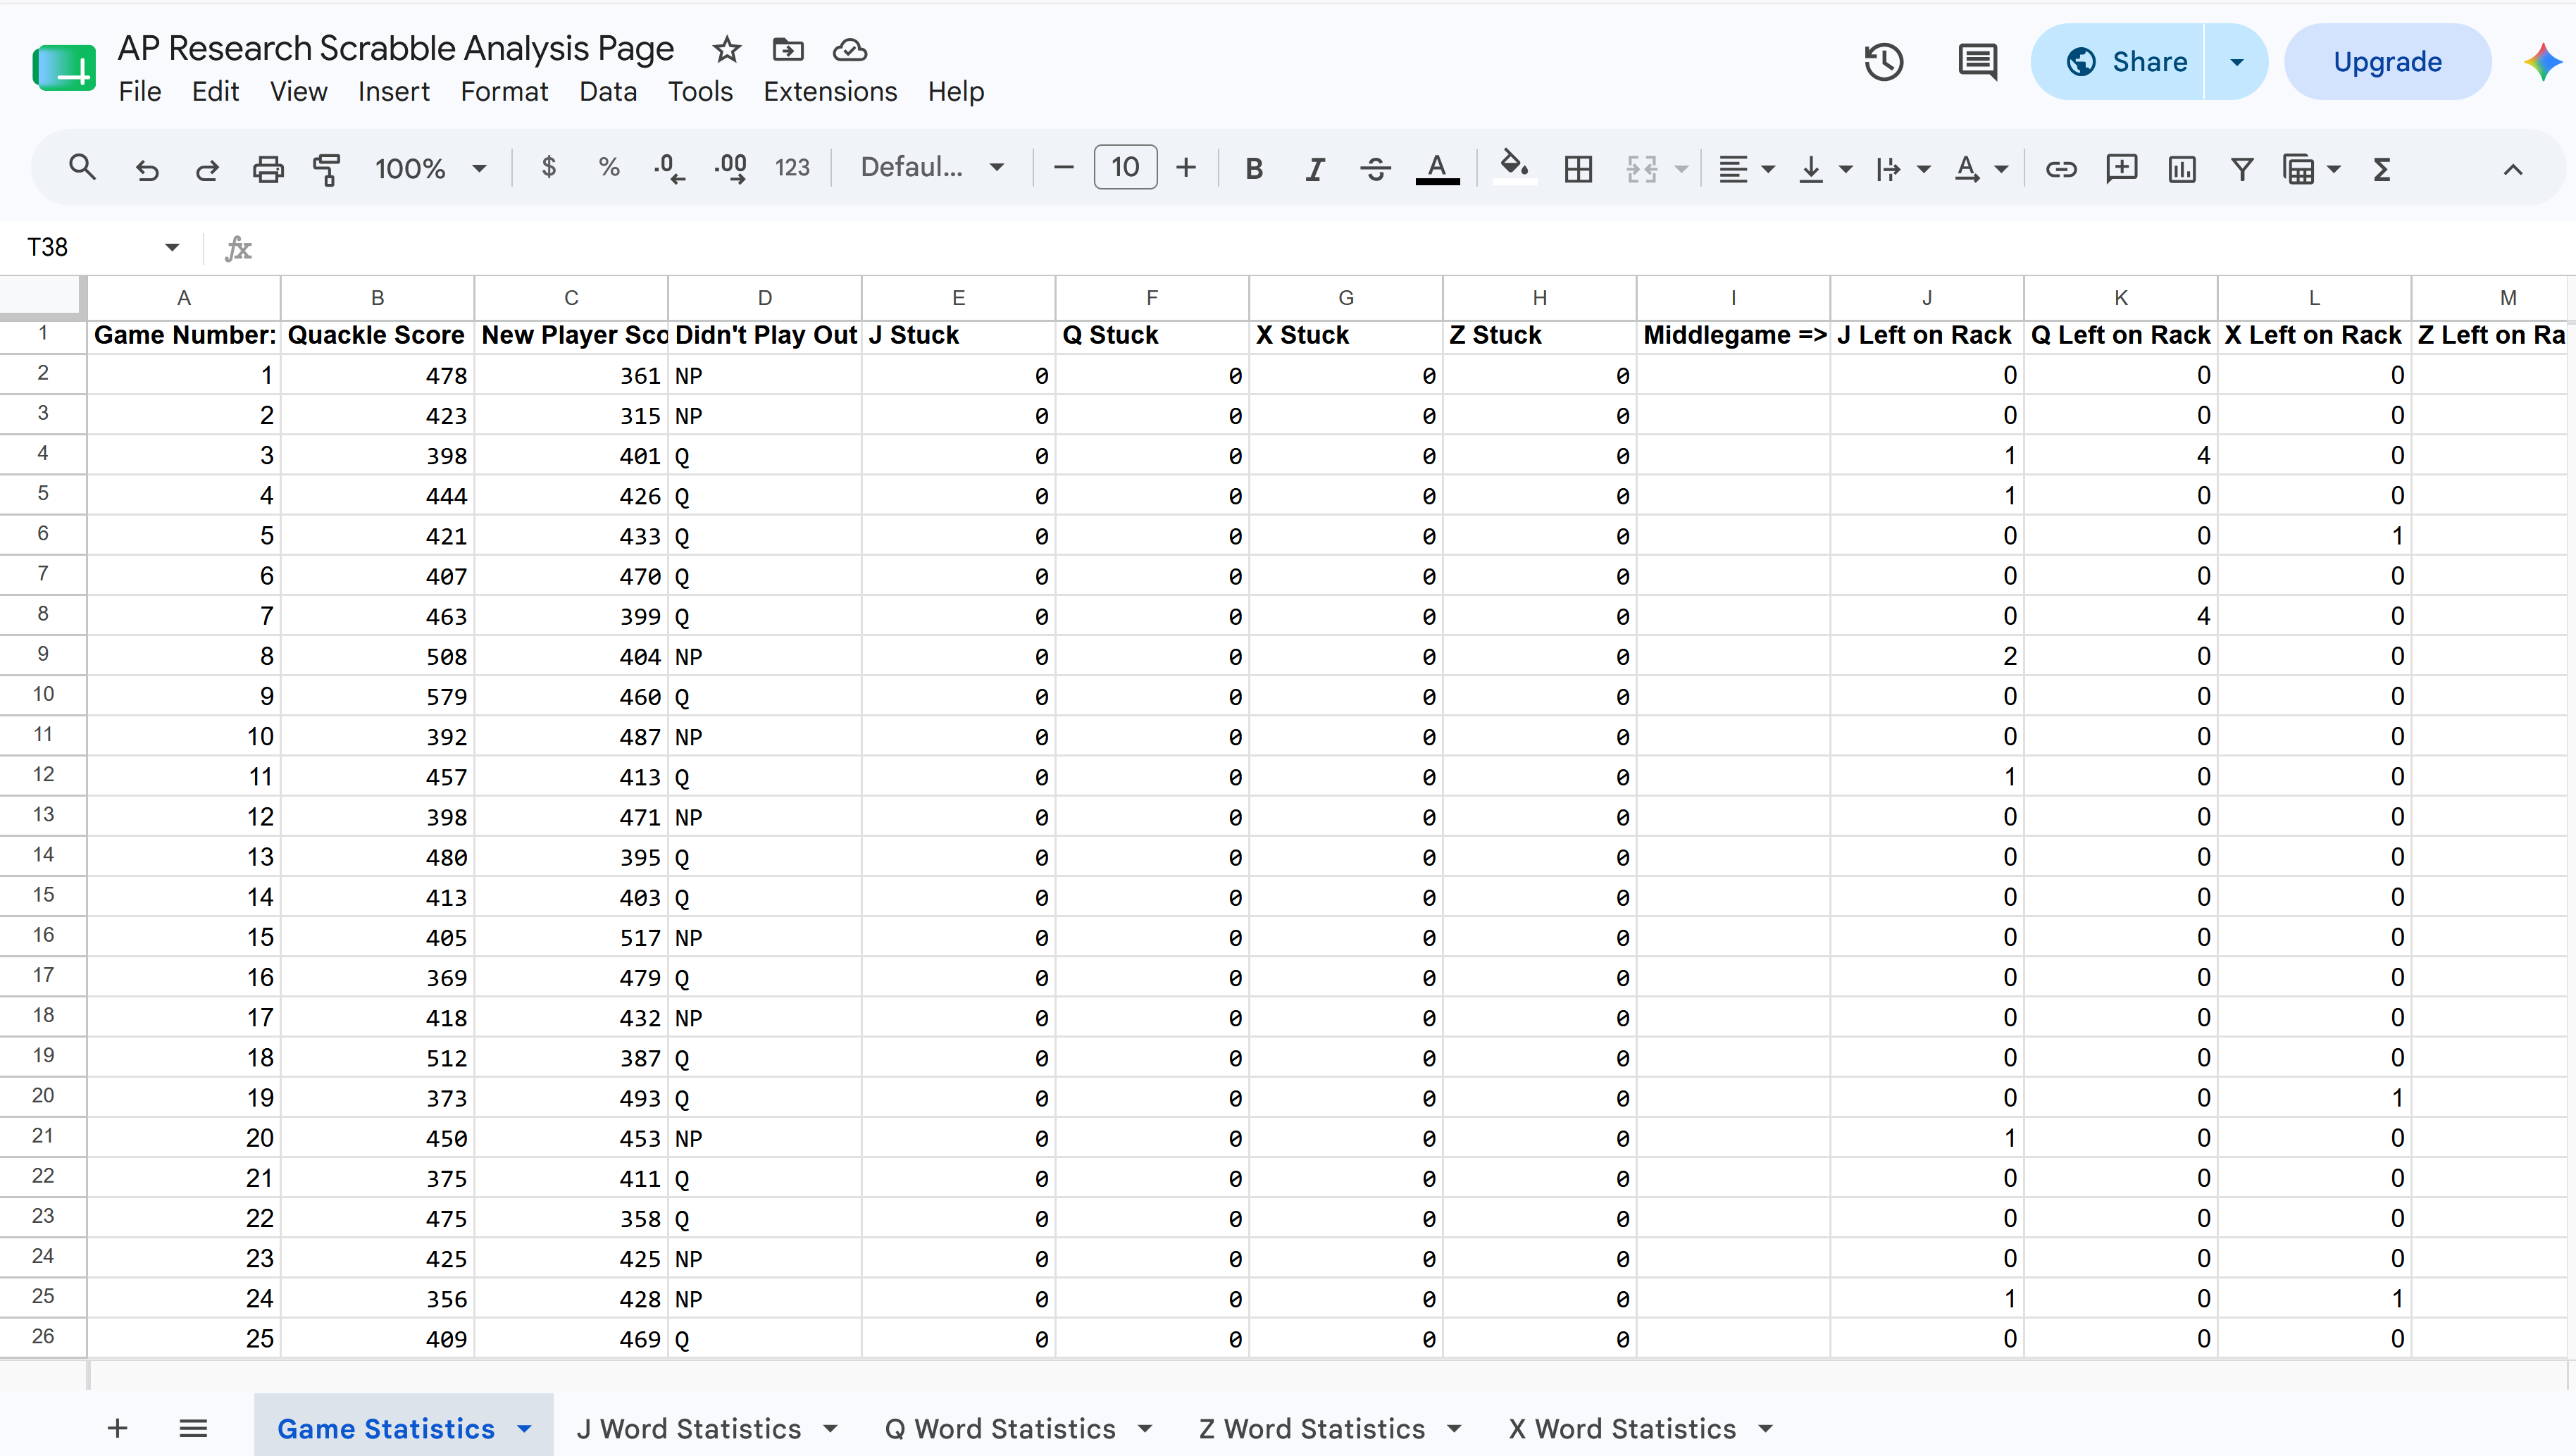Open the borders icon
Screen dimensions: 2576x1456
pyautogui.click(x=1578, y=168)
